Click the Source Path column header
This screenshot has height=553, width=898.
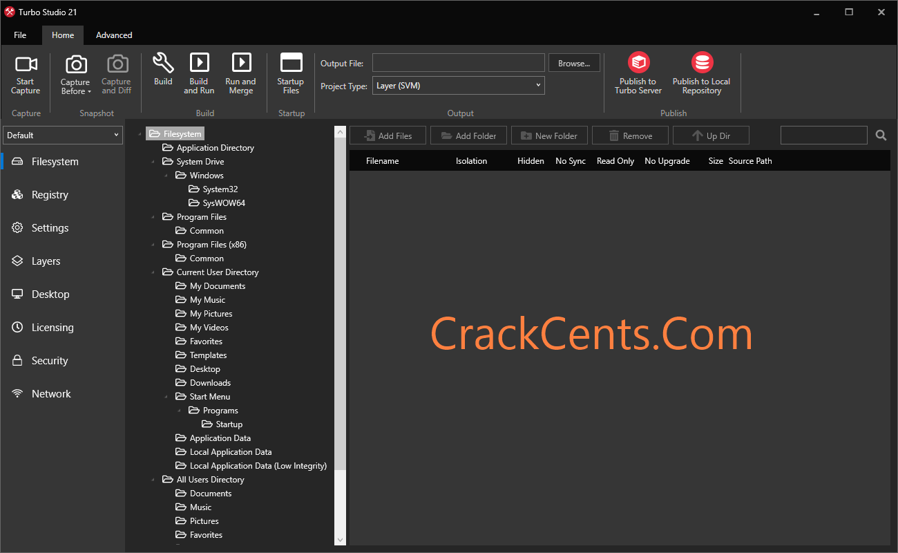750,161
